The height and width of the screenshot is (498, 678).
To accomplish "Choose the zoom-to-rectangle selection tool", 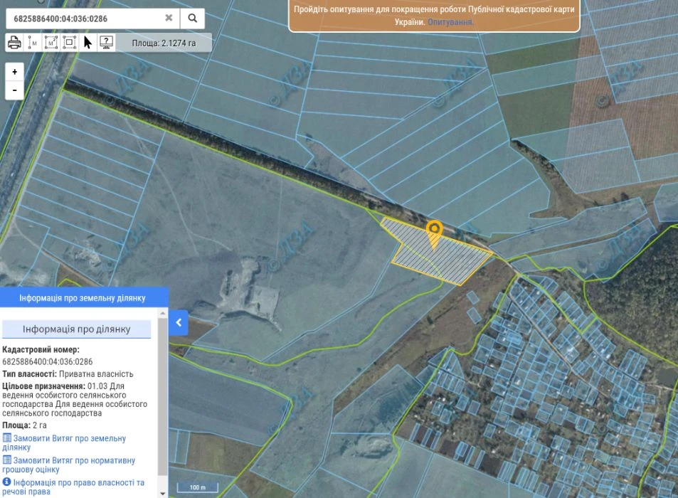I will [x=69, y=43].
